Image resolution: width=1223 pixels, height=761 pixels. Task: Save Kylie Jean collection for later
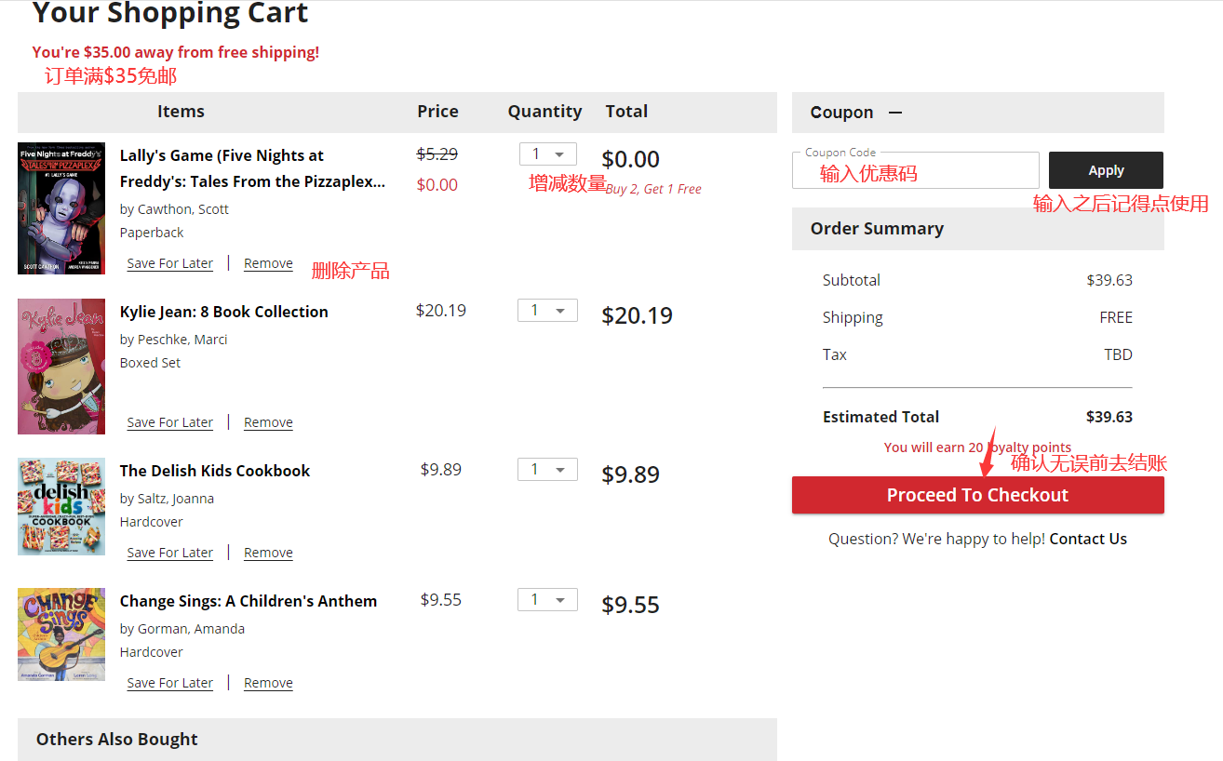pyautogui.click(x=170, y=422)
